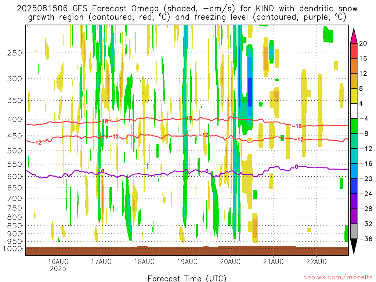This screenshot has height=282, width=376.
Task: Click the yellow 4-to-8 colorbar swatch
Action: 354,96
